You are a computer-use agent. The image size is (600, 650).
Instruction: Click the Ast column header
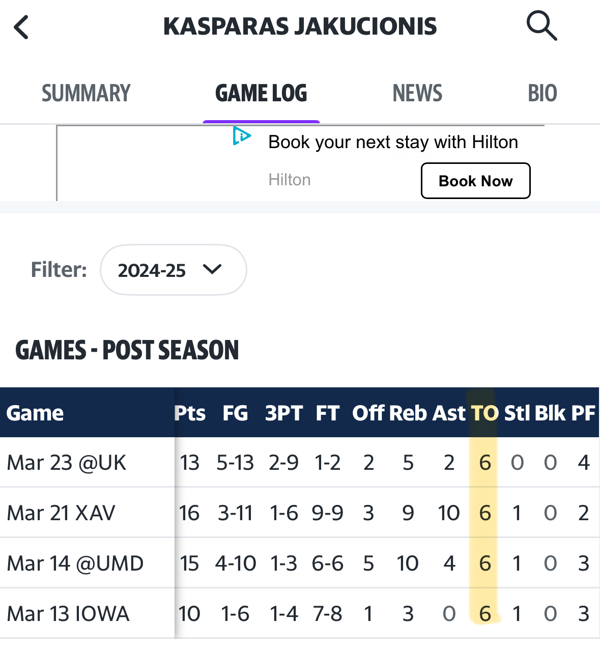click(x=448, y=413)
